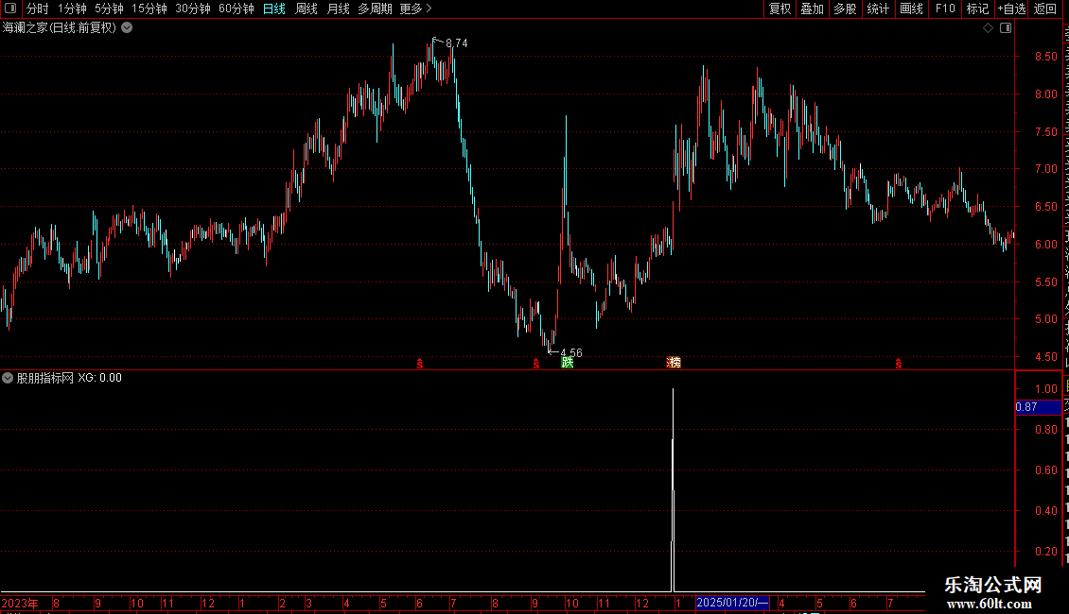Toggle the right side panel icon
The image size is (1069, 614).
pyautogui.click(x=1006, y=28)
